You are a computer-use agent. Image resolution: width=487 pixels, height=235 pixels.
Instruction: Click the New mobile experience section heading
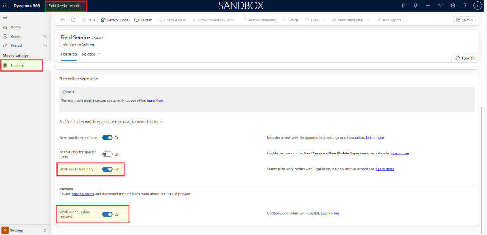coord(79,78)
